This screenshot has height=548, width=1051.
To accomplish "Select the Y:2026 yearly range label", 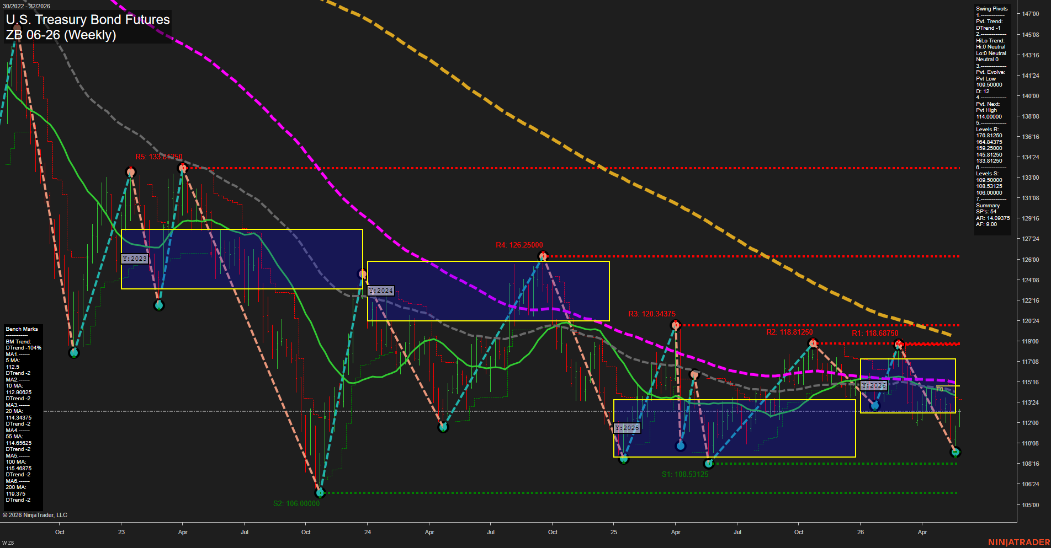I will click(874, 385).
